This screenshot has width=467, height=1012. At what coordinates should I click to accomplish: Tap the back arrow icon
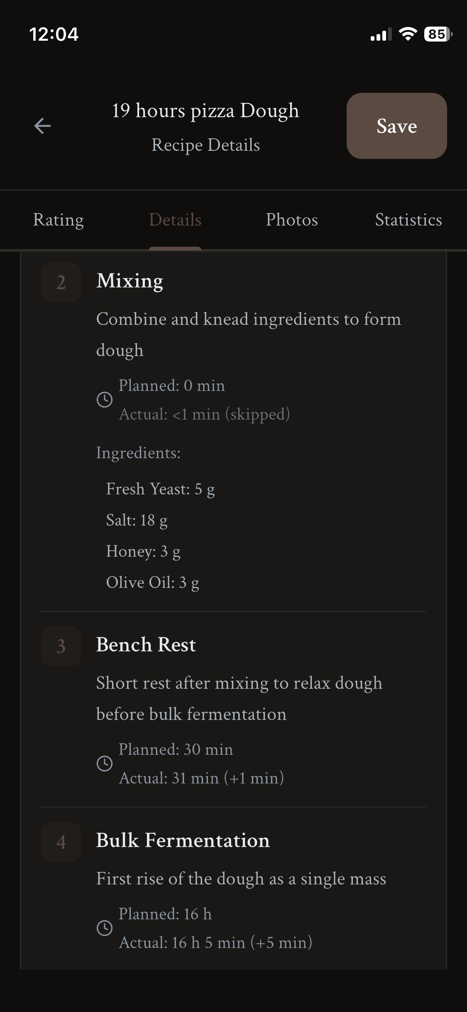coord(42,126)
